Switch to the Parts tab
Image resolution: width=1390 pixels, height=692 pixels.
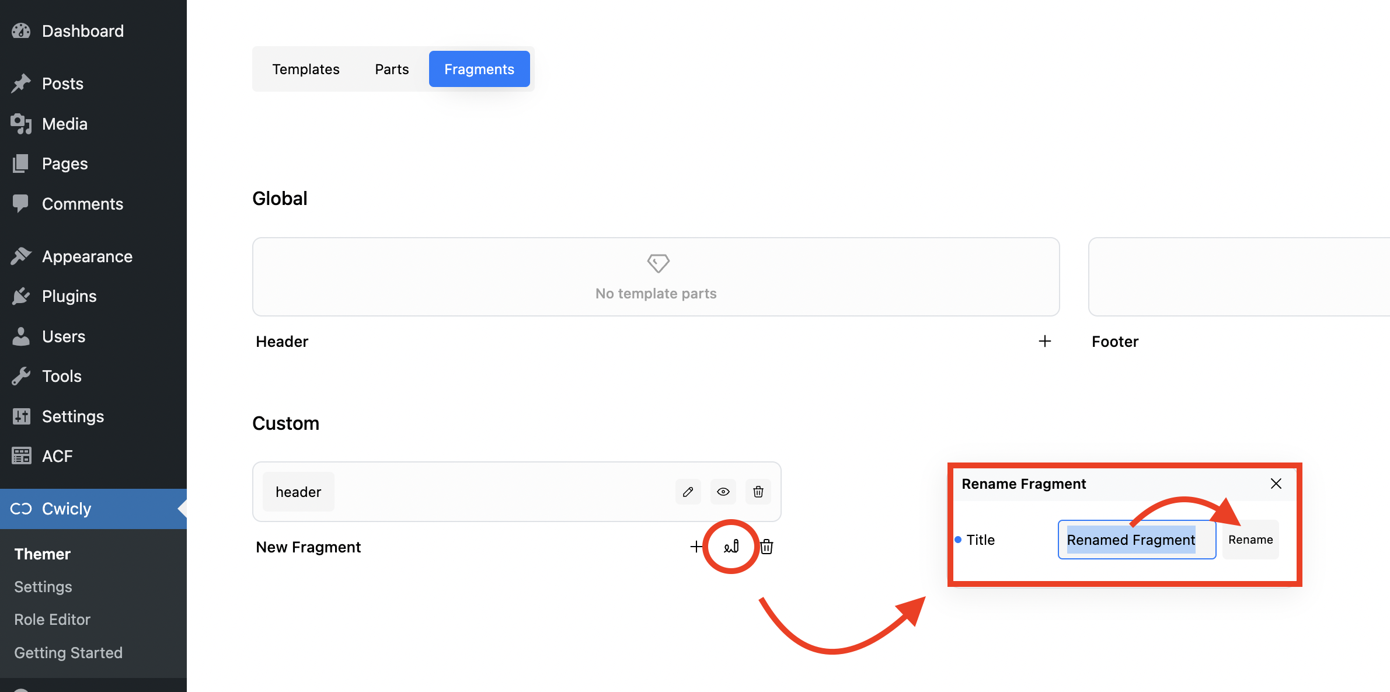click(392, 69)
